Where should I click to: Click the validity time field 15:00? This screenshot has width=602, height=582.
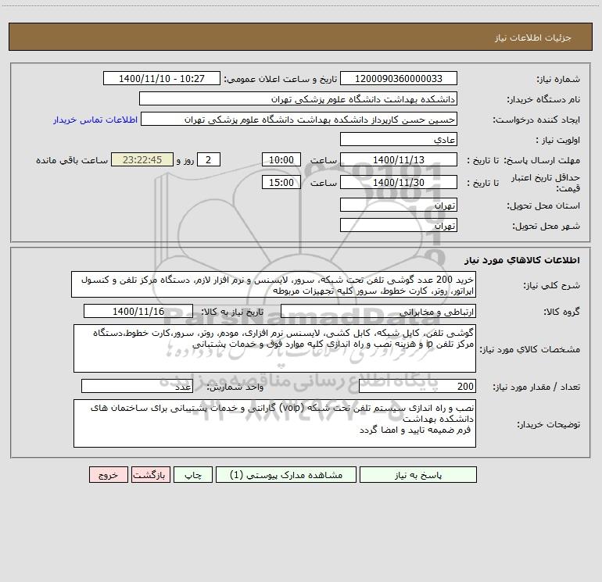click(x=281, y=182)
